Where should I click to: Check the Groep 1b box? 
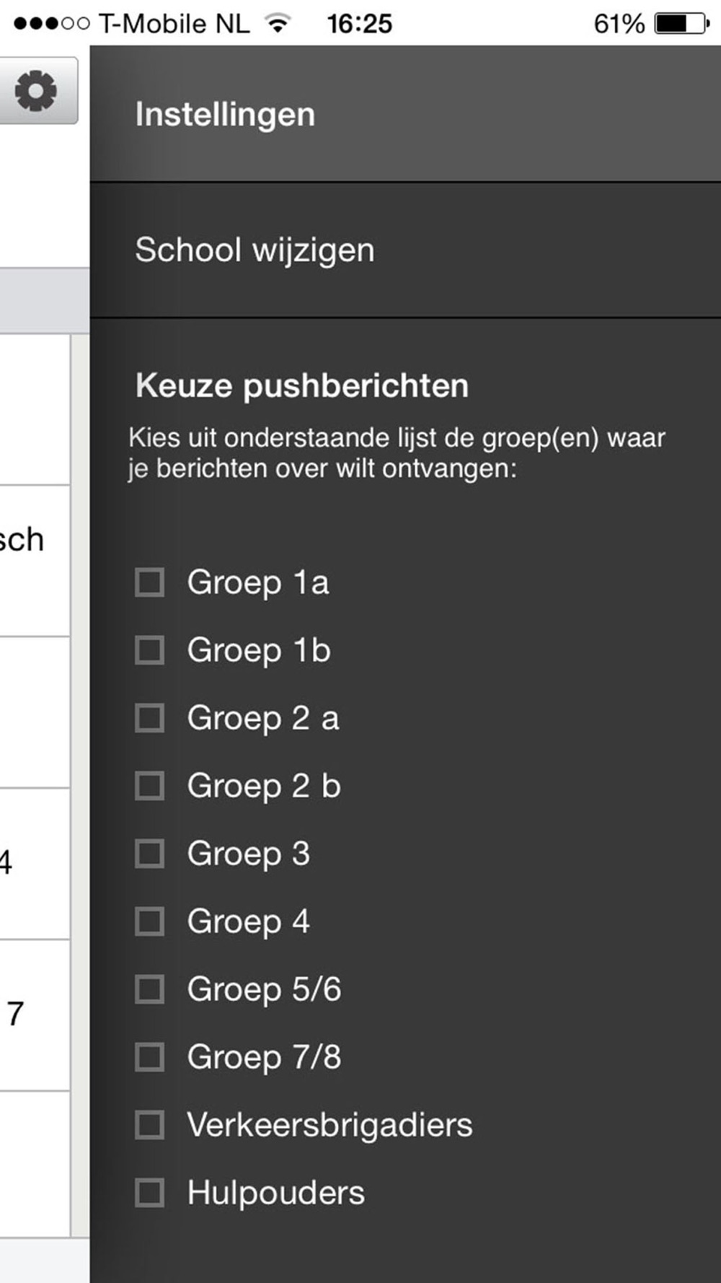(x=149, y=650)
